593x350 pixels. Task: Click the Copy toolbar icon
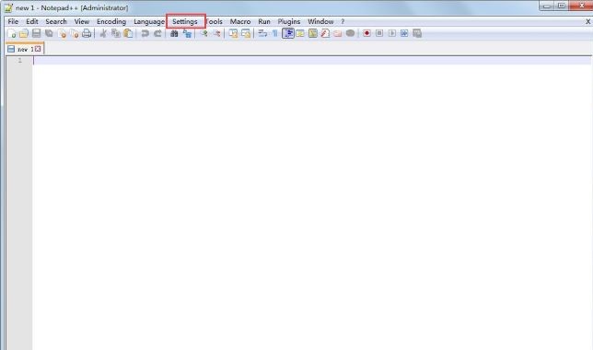(x=115, y=33)
